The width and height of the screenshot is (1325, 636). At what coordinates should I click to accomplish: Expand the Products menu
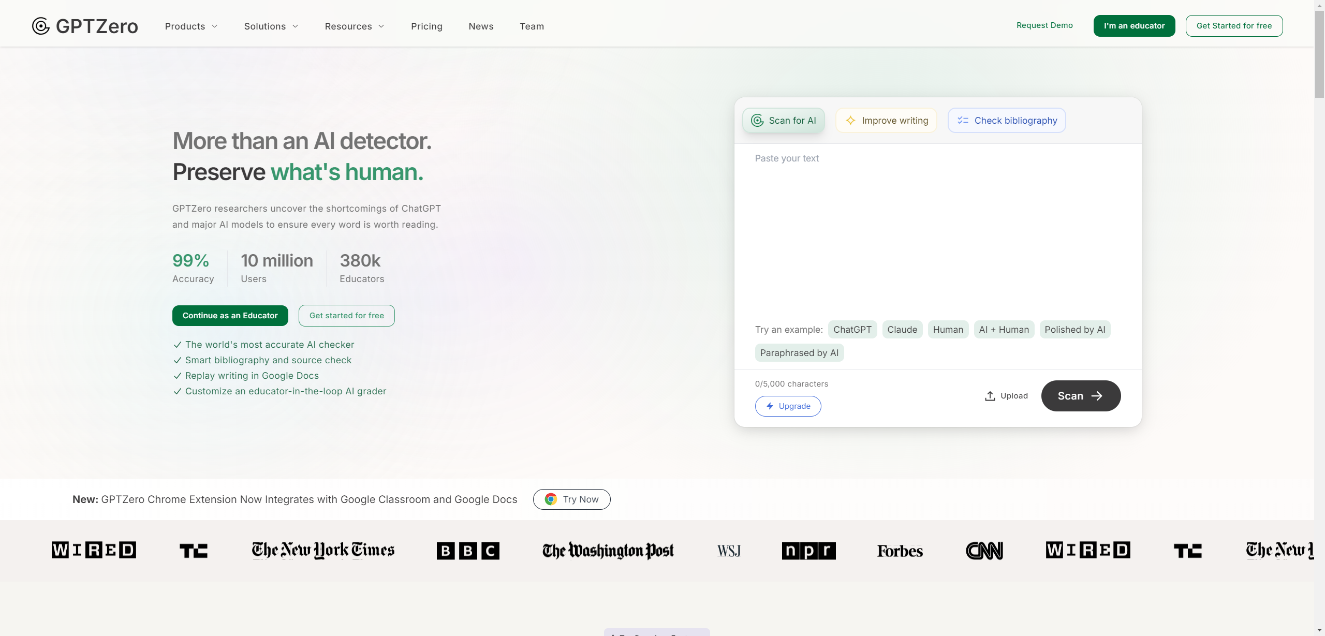191,26
